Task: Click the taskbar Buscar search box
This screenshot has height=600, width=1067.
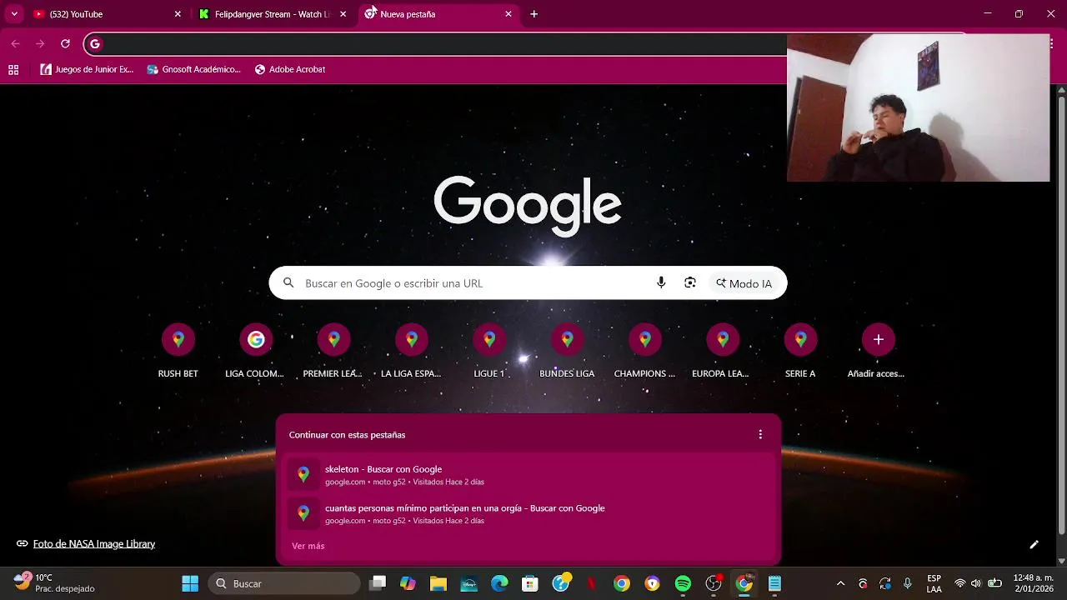Action: pos(283,583)
